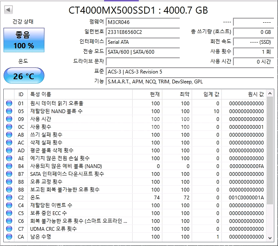
Task: Click the status orb for row AB
Action: pos(9,135)
